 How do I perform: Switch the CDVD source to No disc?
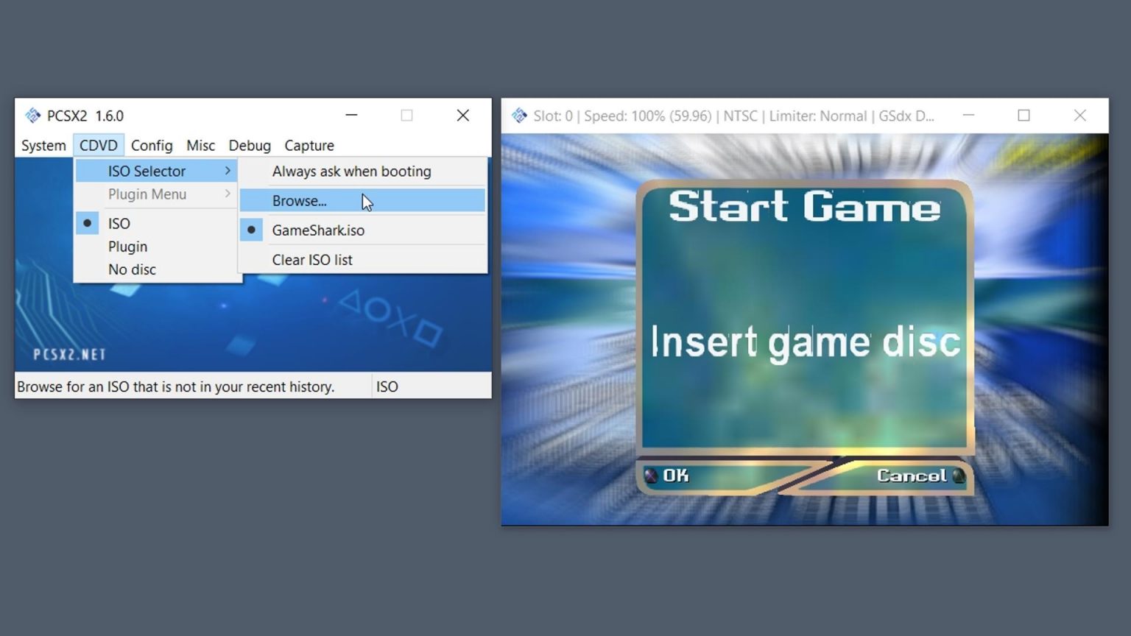click(x=132, y=269)
